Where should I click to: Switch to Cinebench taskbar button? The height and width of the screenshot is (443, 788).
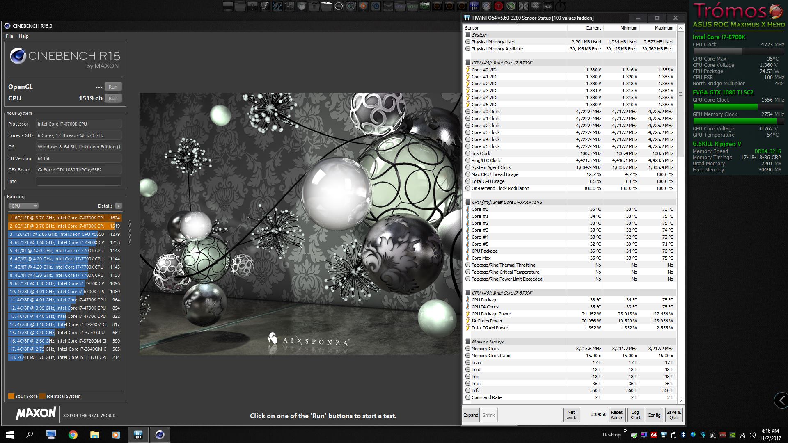pos(160,435)
